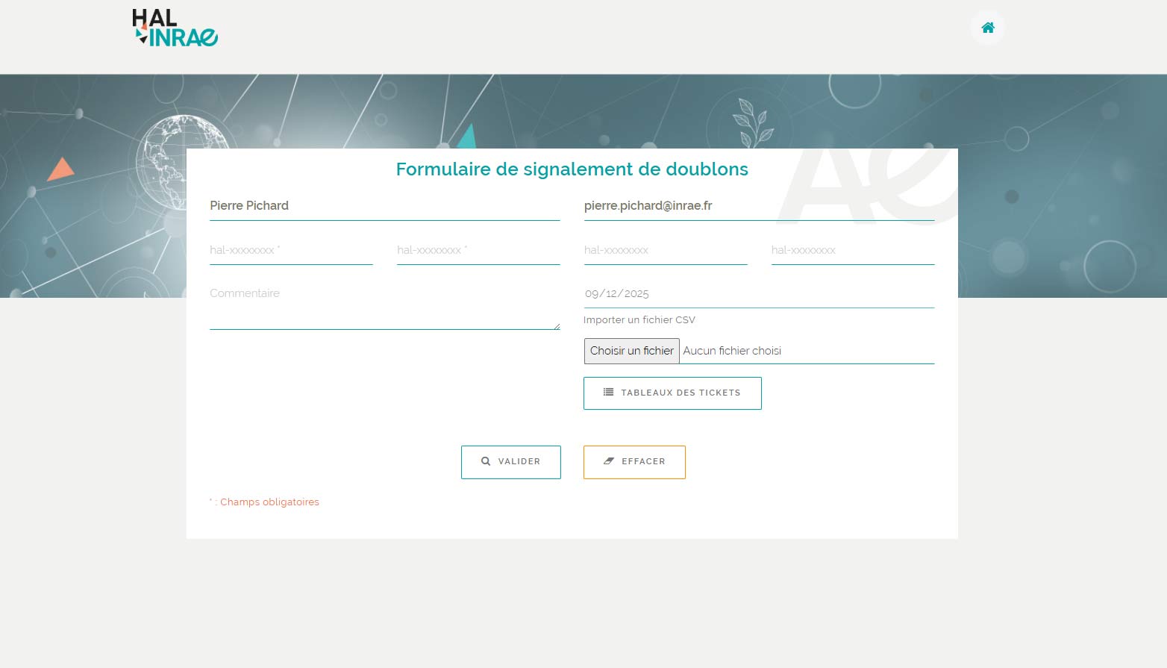Screen dimensions: 1167x668
Task: Click the fourth hal identifier field
Action: (852, 251)
